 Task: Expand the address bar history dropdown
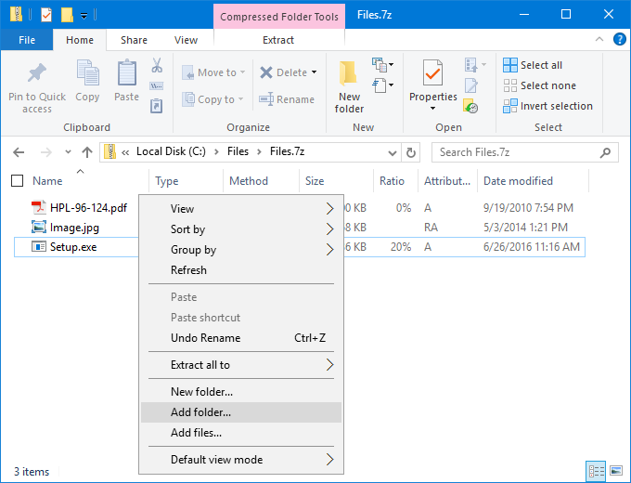(x=392, y=152)
